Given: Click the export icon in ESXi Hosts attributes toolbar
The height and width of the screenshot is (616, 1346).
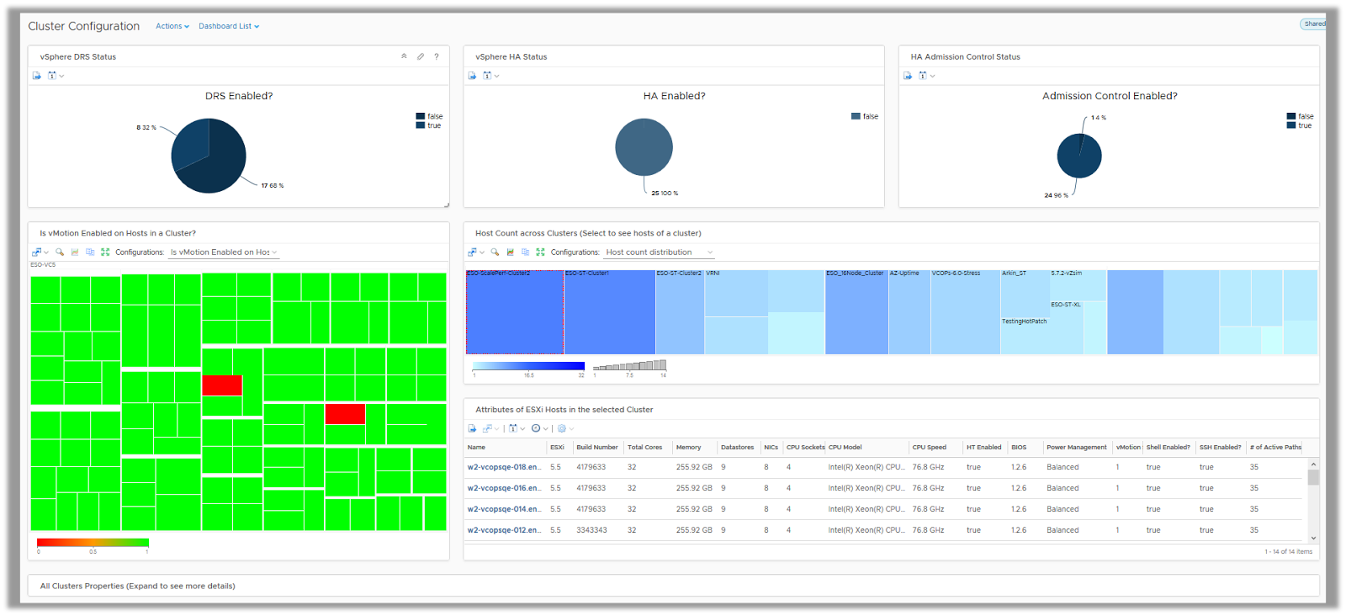Looking at the screenshot, I should click(x=472, y=428).
